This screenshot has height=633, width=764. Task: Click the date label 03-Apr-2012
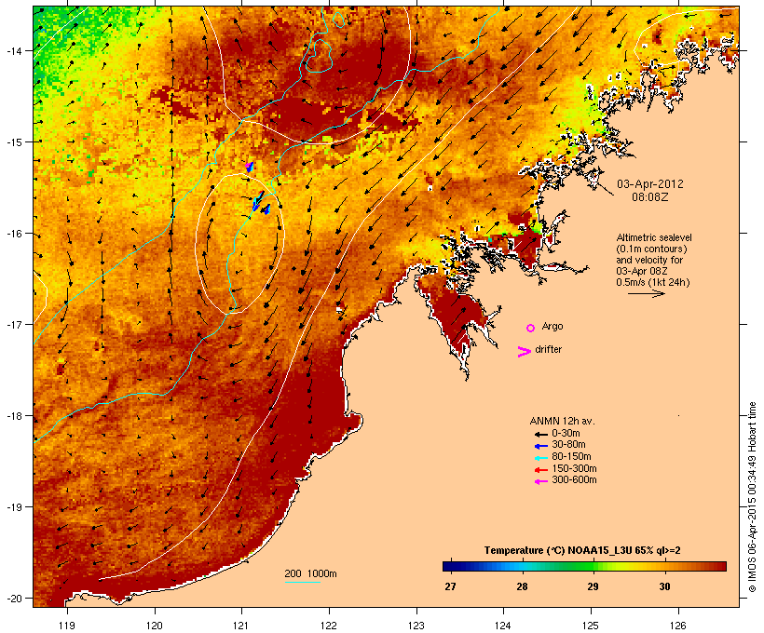(x=650, y=184)
